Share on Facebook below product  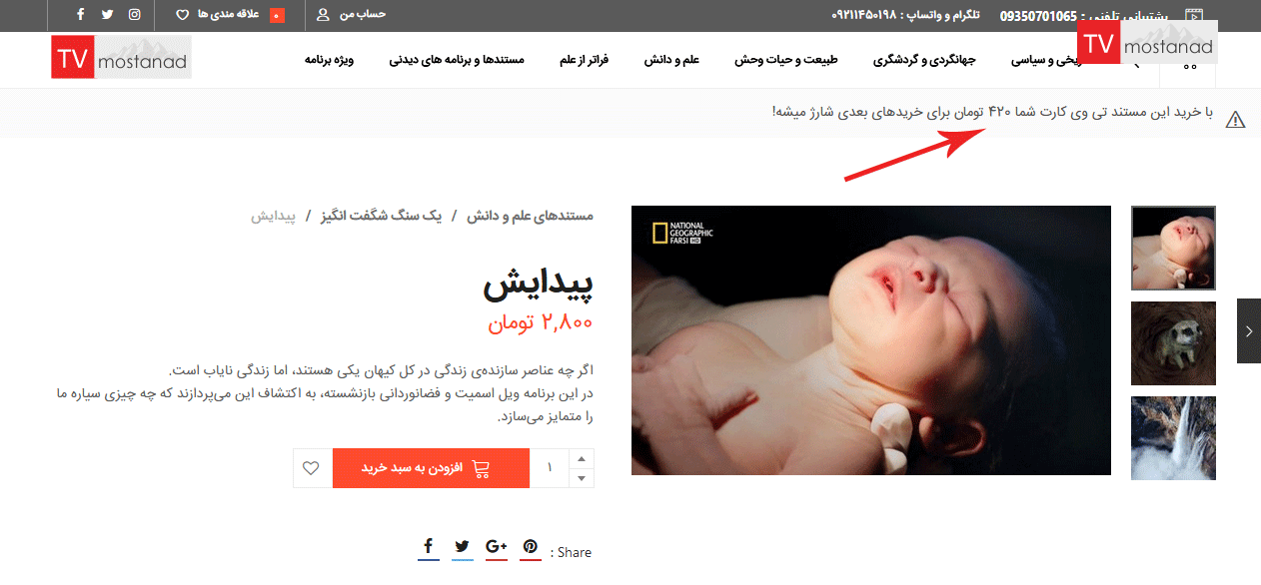[428, 547]
